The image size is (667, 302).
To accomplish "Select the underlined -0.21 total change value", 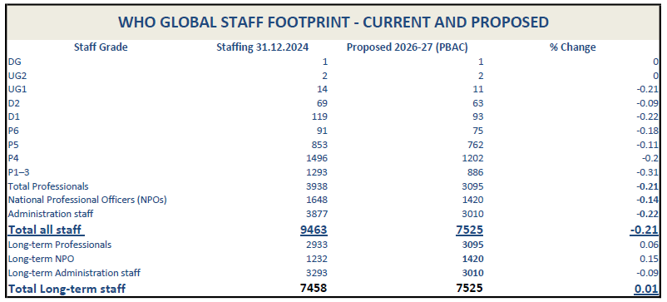I will click(645, 230).
